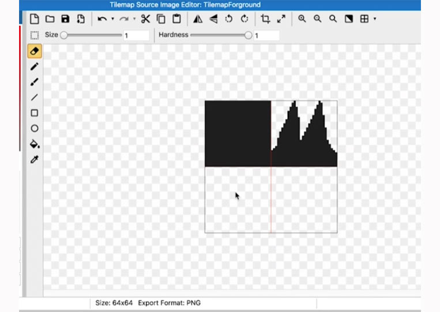
Task: Select the Ellipse shape tool
Action: point(35,128)
